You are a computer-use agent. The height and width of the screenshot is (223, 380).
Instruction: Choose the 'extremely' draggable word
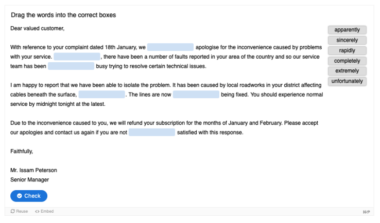[347, 71]
